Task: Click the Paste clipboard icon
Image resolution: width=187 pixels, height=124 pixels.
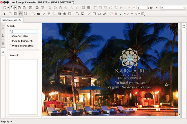Action: [60, 8]
